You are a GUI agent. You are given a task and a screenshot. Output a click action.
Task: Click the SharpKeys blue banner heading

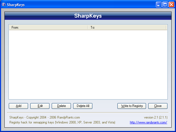coord(88,16)
